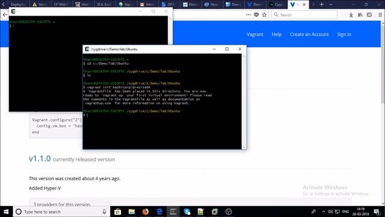Open Firefox Library icon
The height and width of the screenshot is (217, 385).
pyautogui.click(x=360, y=14)
